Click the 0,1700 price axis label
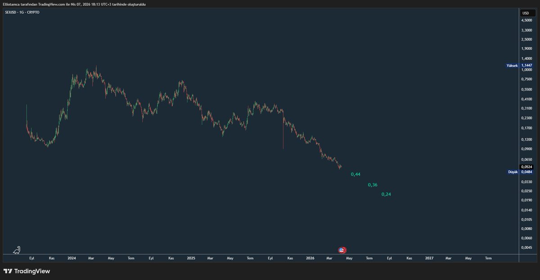 (x=527, y=128)
